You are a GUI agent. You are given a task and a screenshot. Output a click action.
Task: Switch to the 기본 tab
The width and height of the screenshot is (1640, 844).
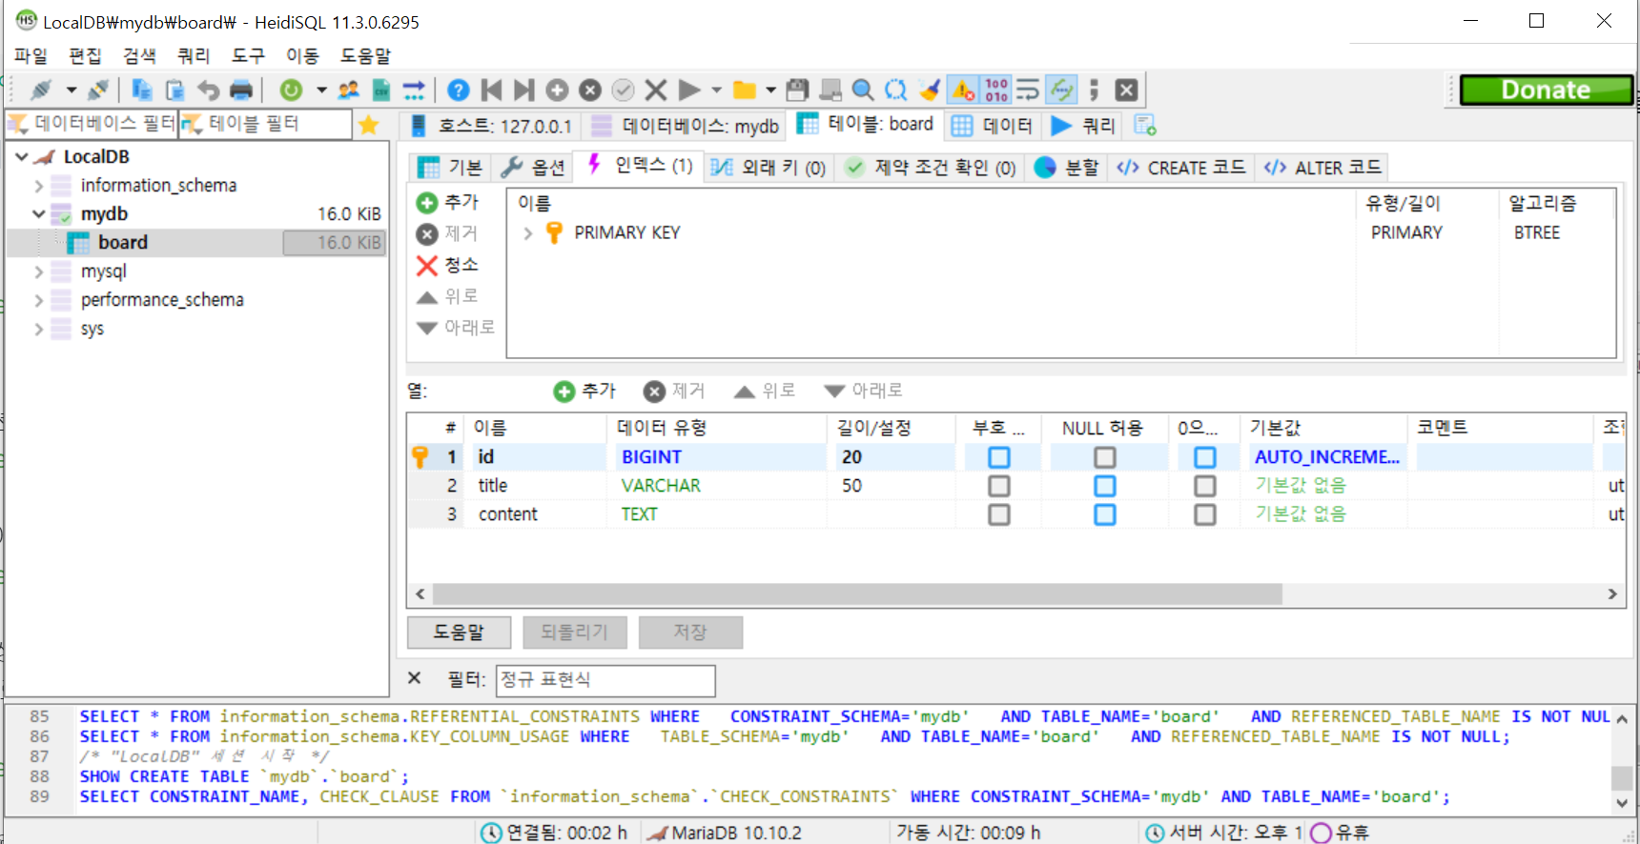(450, 168)
